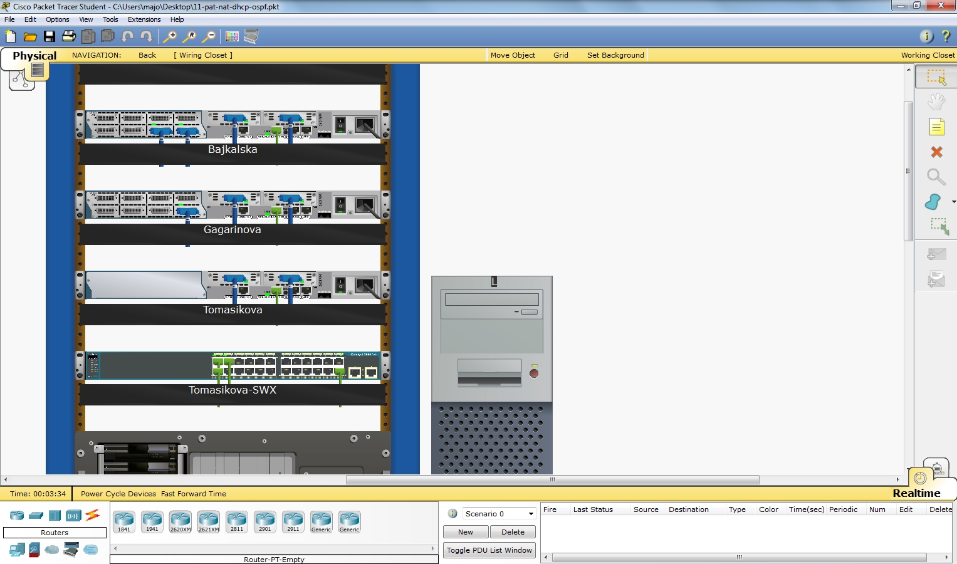The height and width of the screenshot is (564, 957).
Task: Choose the Hubs device category icon
Action: point(55,516)
